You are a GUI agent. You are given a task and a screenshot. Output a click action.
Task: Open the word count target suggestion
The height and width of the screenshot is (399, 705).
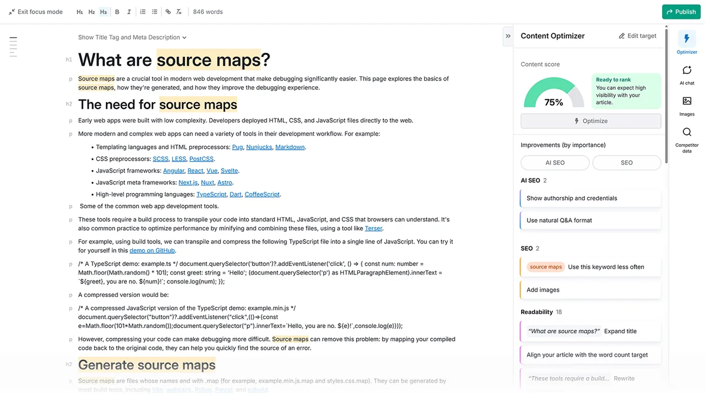click(x=590, y=355)
